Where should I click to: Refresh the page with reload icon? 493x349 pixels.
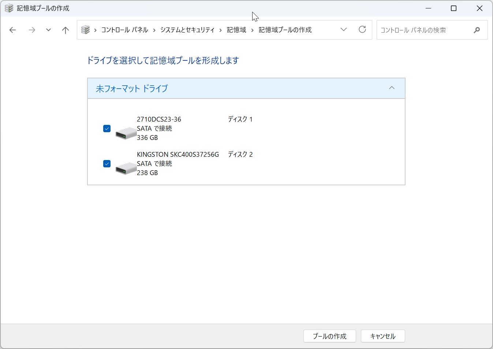point(362,30)
